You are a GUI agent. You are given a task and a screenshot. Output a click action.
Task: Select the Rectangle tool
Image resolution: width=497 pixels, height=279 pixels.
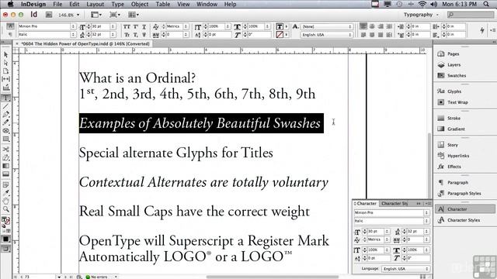point(5,139)
